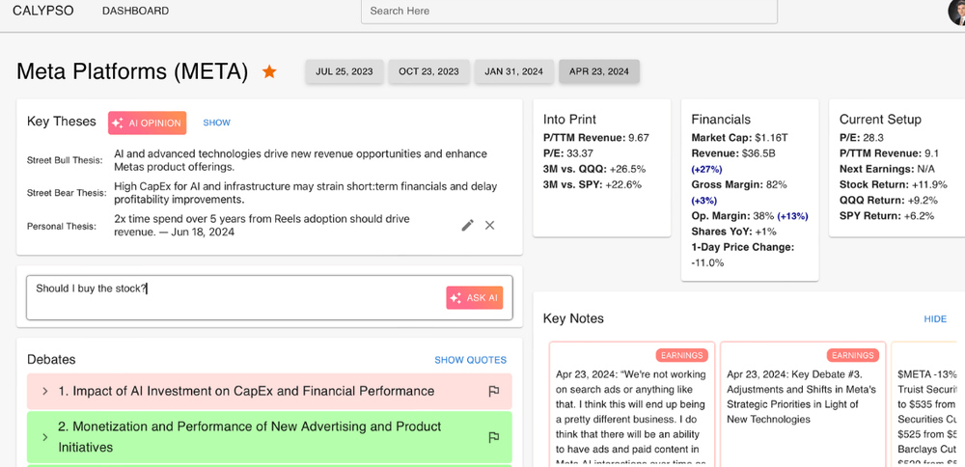
Task: Click the favorite star next to Meta Platforms
Action: pyautogui.click(x=270, y=71)
